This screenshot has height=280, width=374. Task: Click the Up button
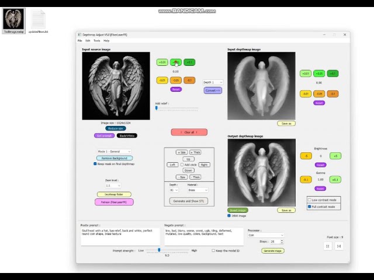(188, 159)
